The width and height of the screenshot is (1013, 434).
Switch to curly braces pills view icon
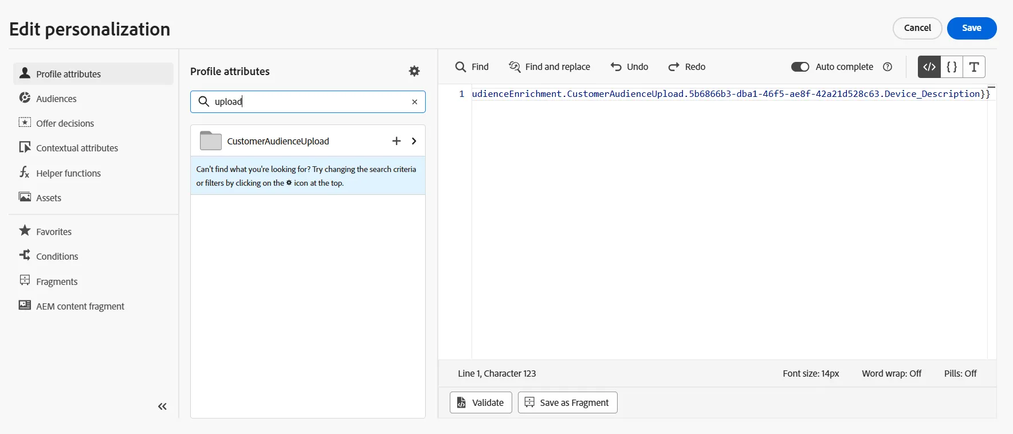click(x=952, y=67)
